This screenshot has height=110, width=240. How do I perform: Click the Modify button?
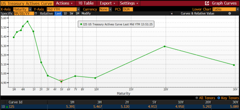[x=86, y=13]
